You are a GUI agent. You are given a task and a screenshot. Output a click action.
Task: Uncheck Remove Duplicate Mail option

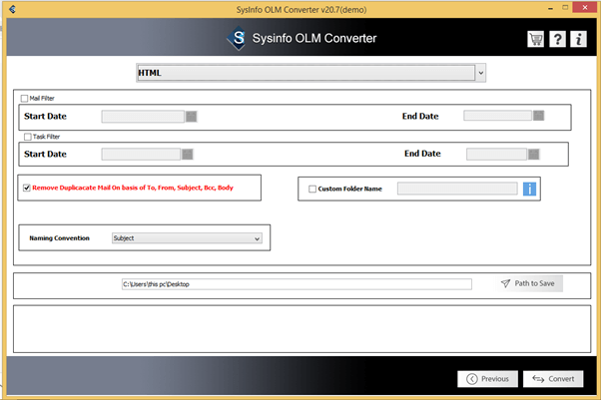point(27,188)
